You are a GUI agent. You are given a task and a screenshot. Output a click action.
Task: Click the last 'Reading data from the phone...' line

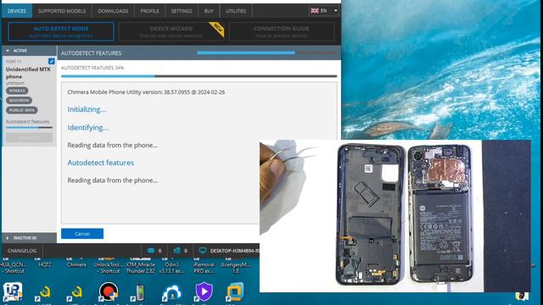coord(112,180)
